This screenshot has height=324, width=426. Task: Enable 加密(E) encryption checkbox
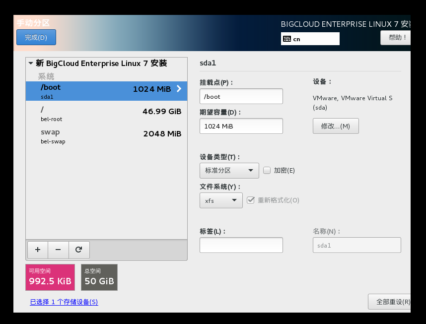(x=267, y=170)
